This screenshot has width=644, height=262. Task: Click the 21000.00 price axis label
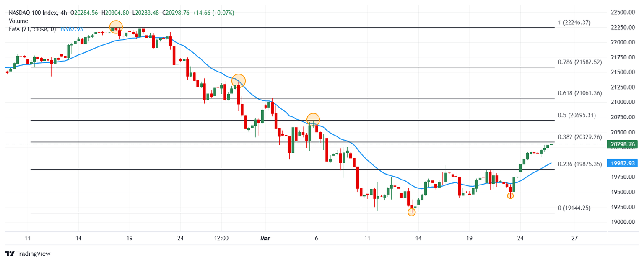[623, 103]
